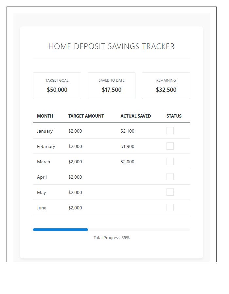Image resolution: width=229 pixels, height=294 pixels.
Task: Select the Saved To Date card
Action: click(x=111, y=85)
